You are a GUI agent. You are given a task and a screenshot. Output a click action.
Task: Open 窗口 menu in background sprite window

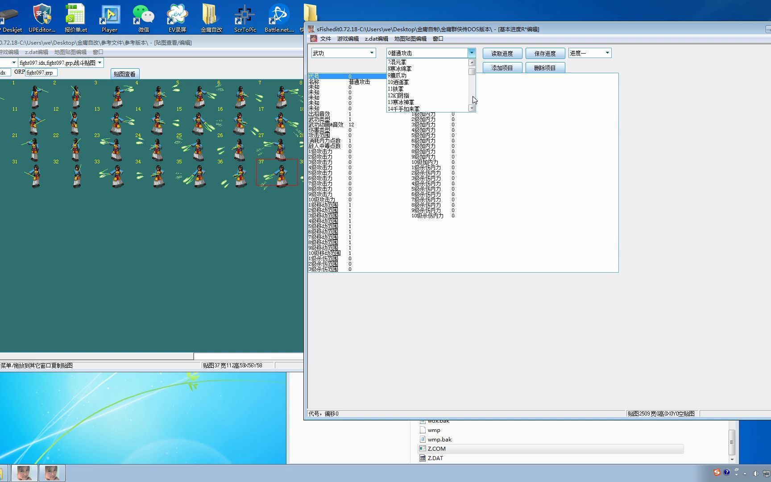[x=98, y=52]
